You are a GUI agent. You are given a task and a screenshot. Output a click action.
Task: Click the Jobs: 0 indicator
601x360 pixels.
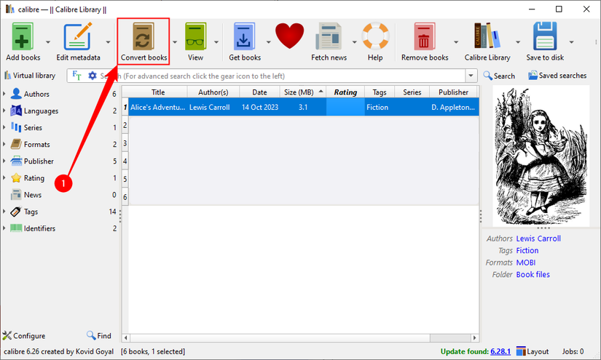coord(573,351)
